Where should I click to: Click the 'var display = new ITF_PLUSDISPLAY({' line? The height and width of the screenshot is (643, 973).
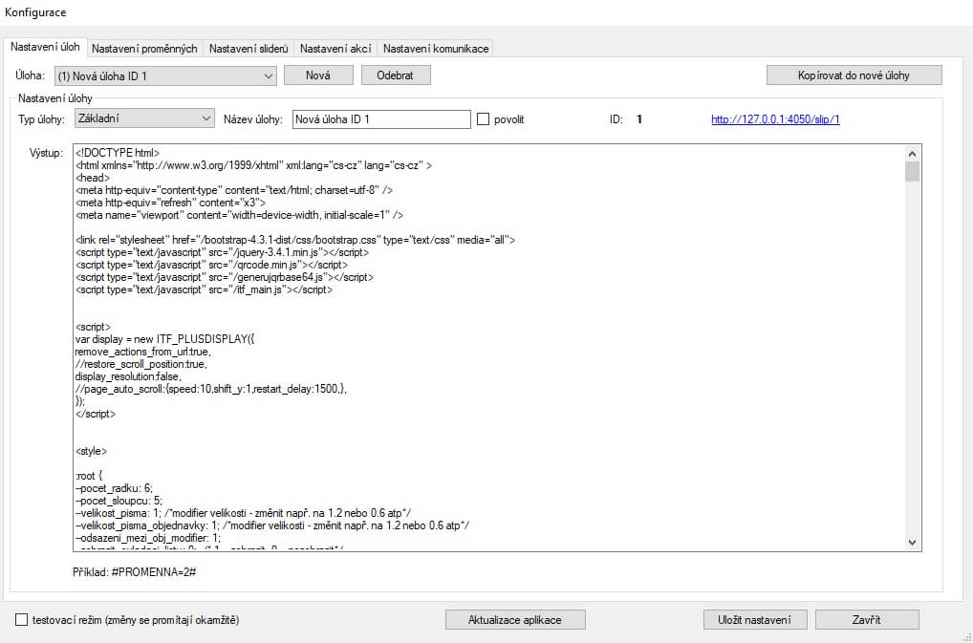click(x=164, y=339)
